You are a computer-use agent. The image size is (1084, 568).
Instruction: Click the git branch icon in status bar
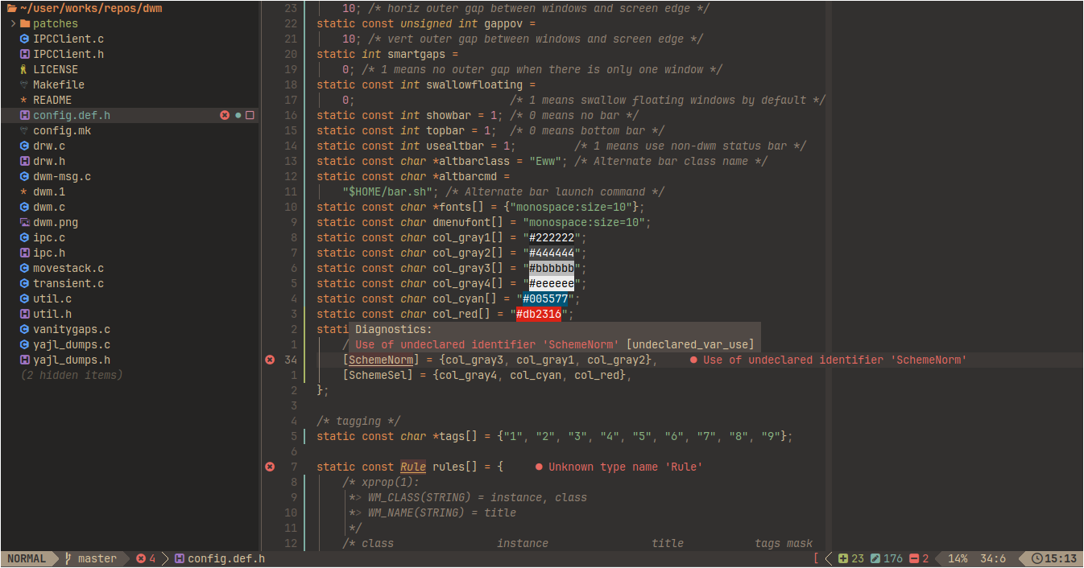coord(68,558)
